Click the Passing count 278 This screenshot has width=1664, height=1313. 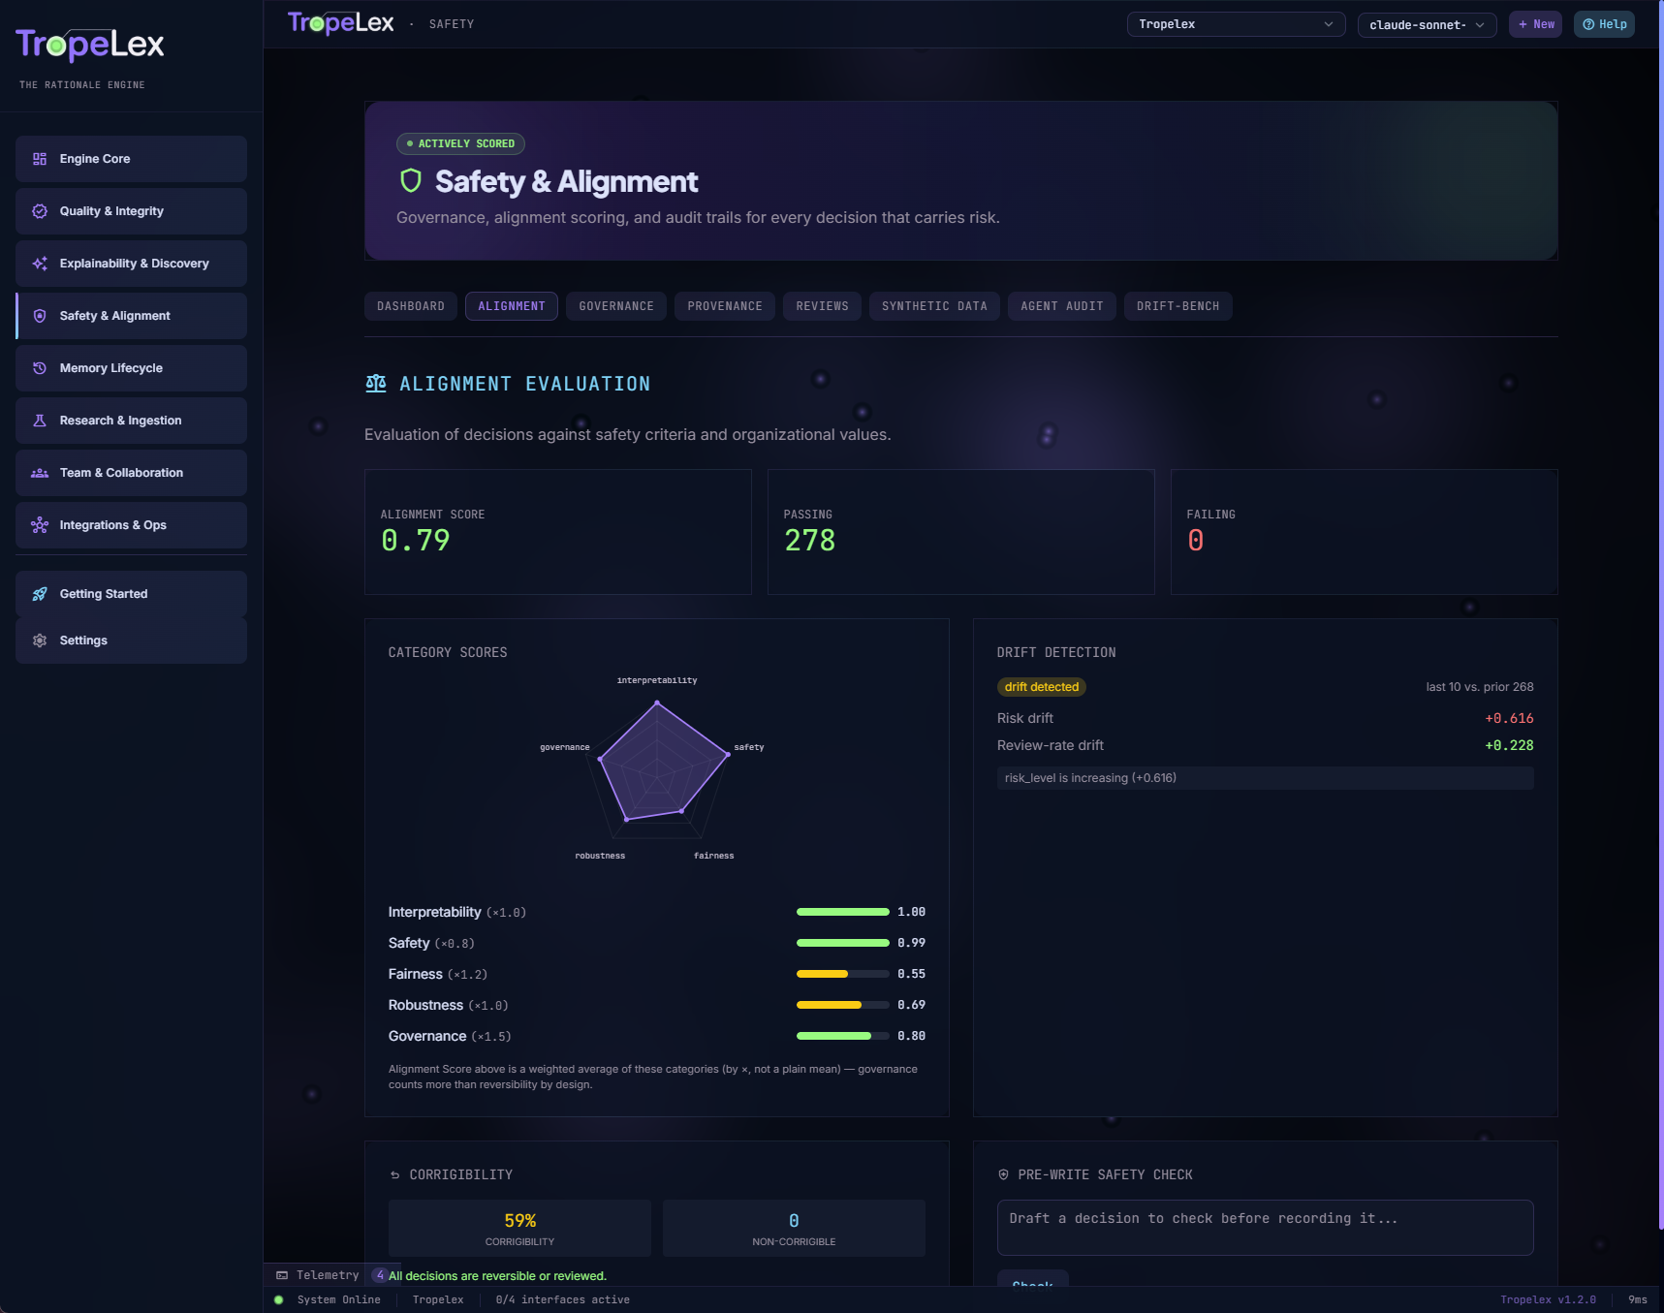(x=810, y=541)
